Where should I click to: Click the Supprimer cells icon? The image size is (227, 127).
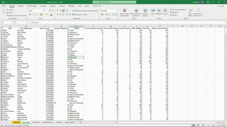(x=159, y=11)
